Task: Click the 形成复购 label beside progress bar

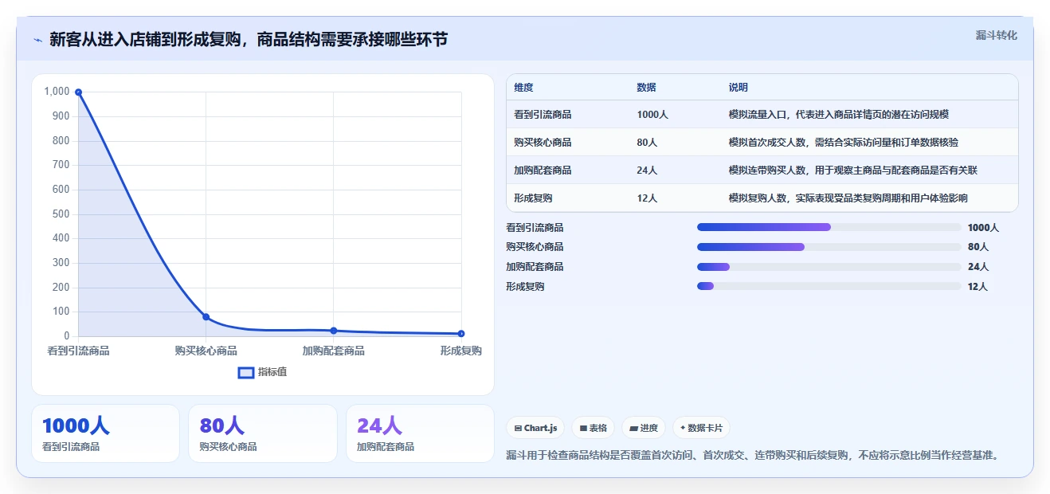Action: point(525,287)
